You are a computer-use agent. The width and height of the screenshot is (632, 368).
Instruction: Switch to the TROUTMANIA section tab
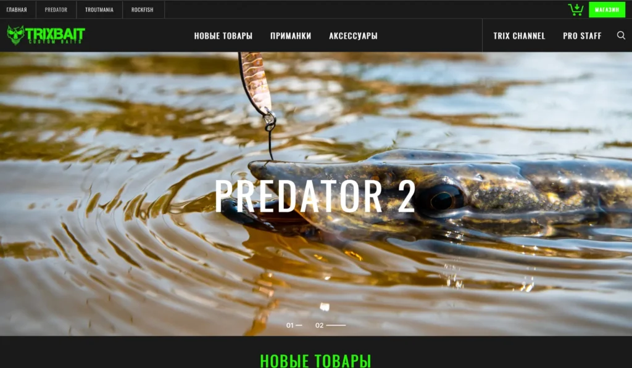(x=99, y=10)
